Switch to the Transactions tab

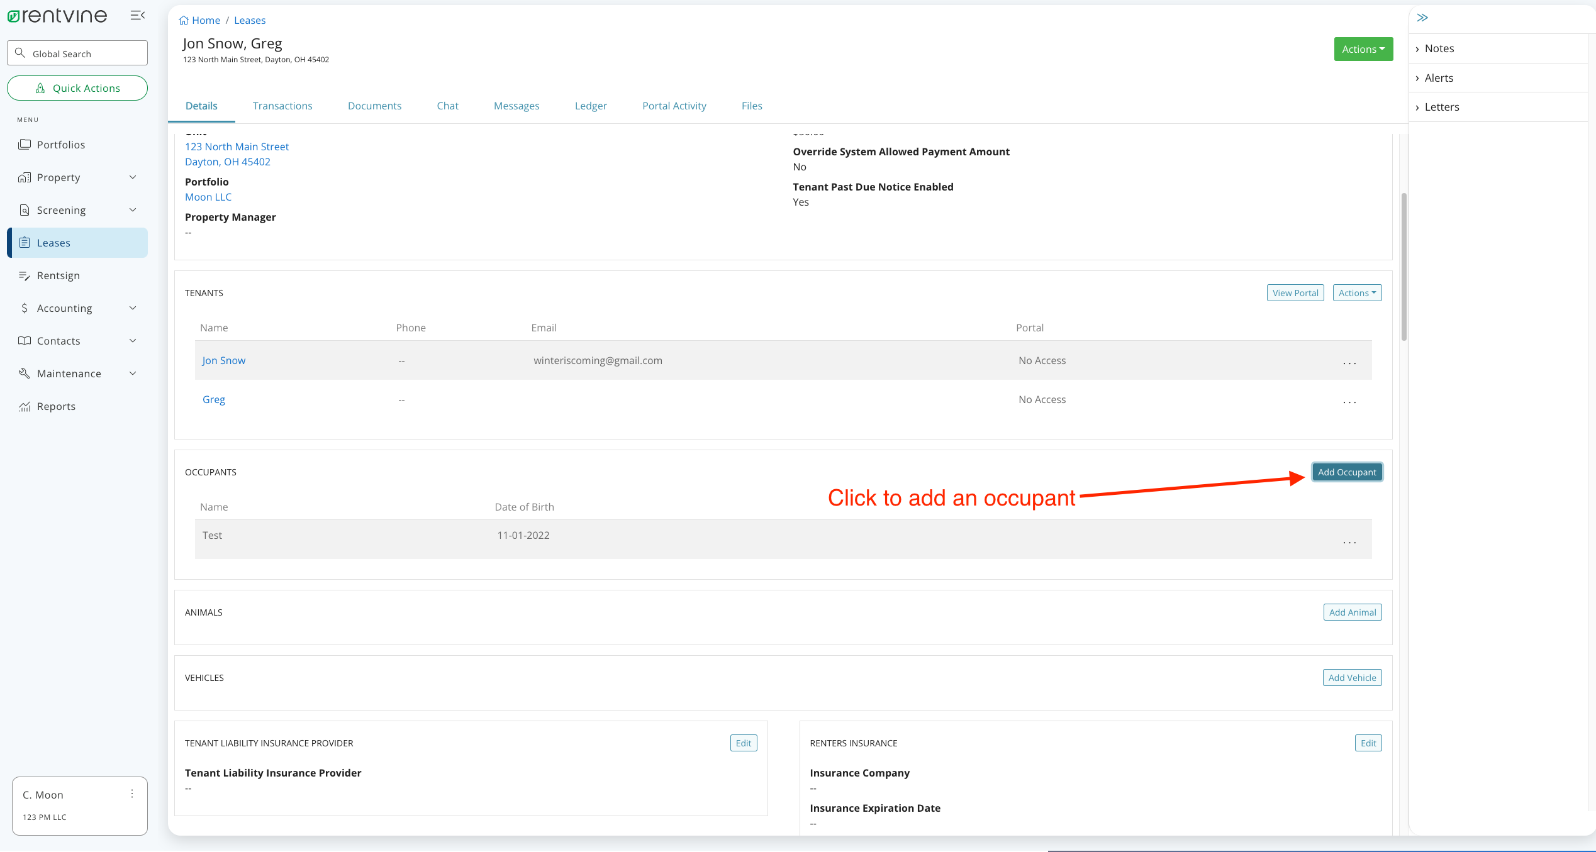[282, 106]
